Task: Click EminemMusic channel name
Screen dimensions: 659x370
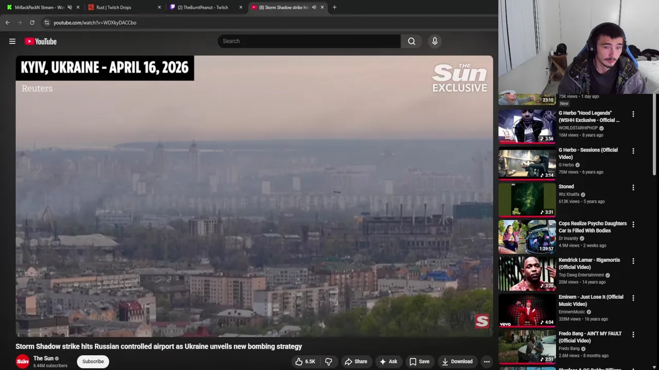Action: click(x=572, y=312)
